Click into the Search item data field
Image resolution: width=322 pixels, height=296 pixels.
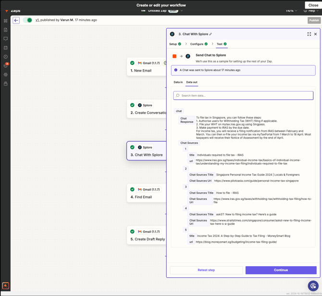(x=243, y=96)
